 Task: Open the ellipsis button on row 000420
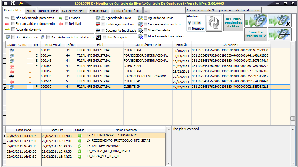30,50
